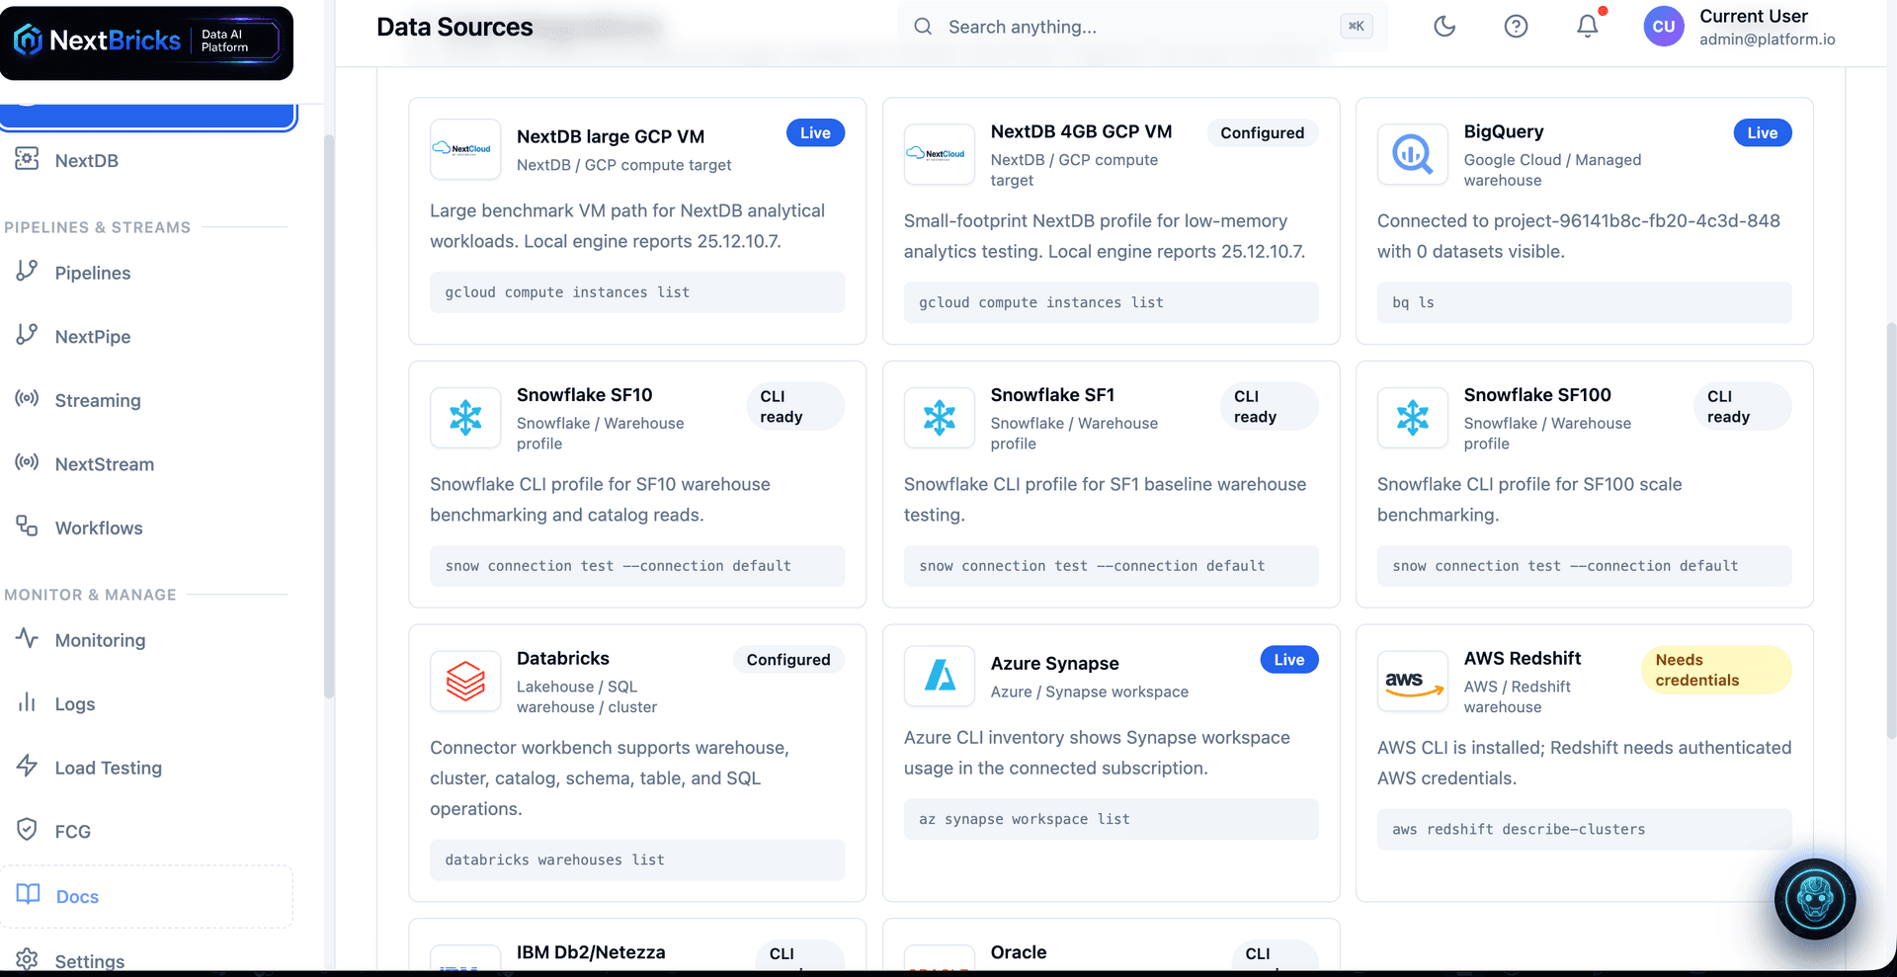Click the BigQuery card title

pos(1504,131)
